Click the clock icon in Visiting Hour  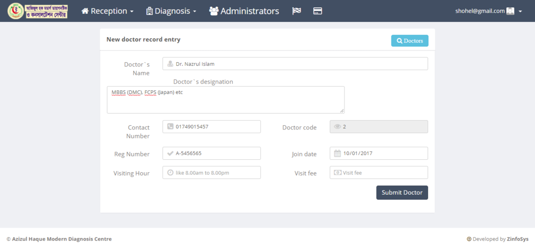click(x=170, y=173)
